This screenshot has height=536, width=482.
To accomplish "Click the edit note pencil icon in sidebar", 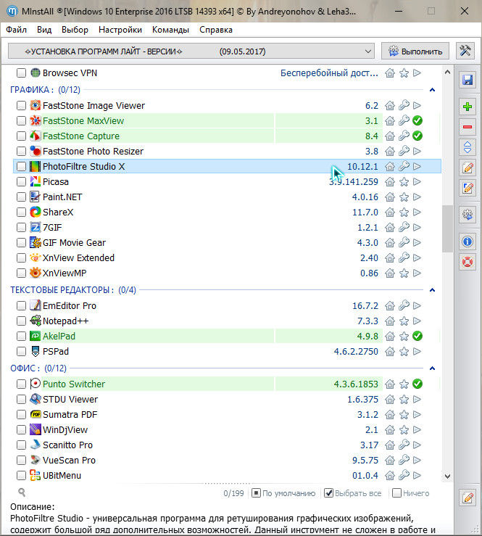I will pos(468,168).
